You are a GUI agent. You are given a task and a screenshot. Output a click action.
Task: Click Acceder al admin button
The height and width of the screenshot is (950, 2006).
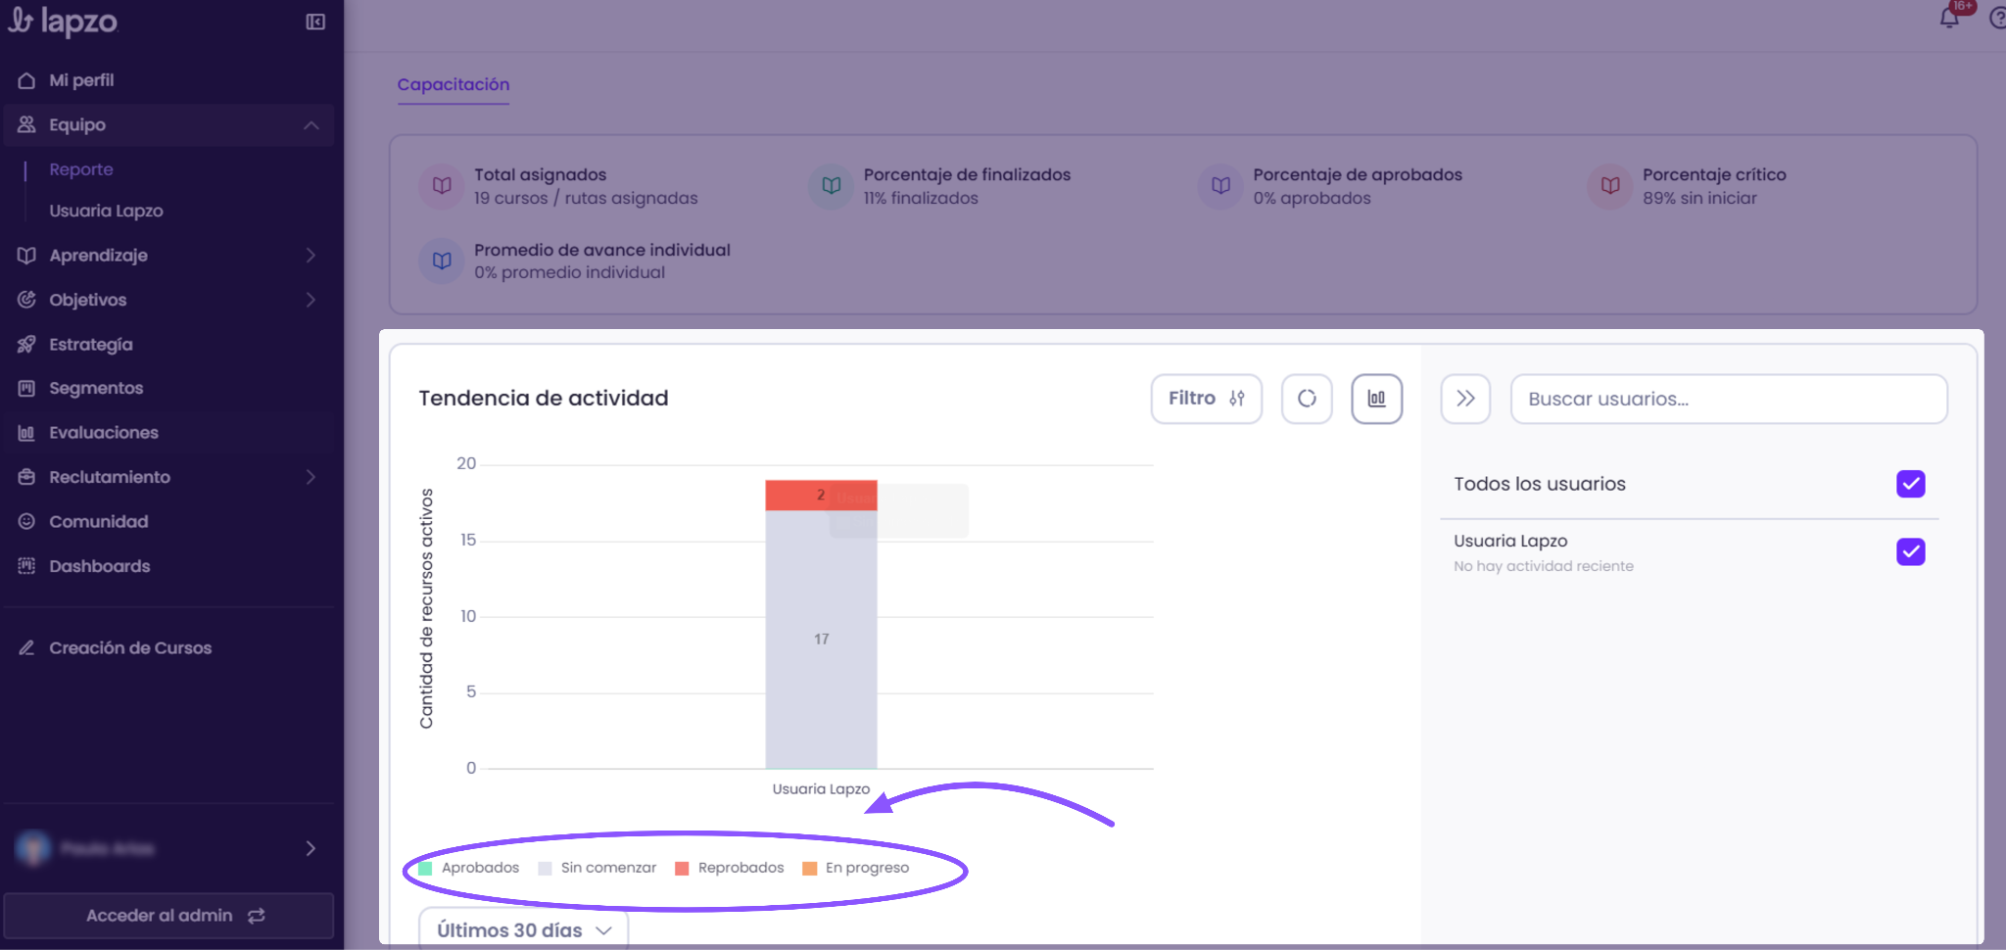tap(168, 916)
